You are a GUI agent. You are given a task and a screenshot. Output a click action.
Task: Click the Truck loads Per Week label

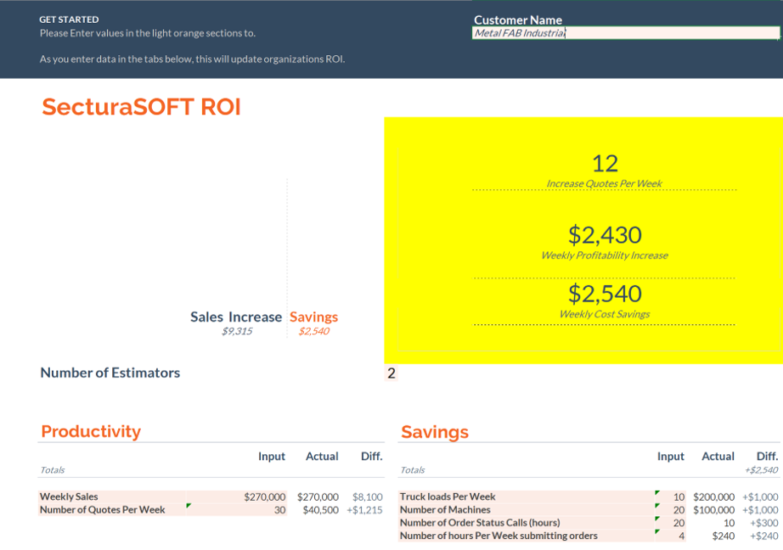pos(448,497)
